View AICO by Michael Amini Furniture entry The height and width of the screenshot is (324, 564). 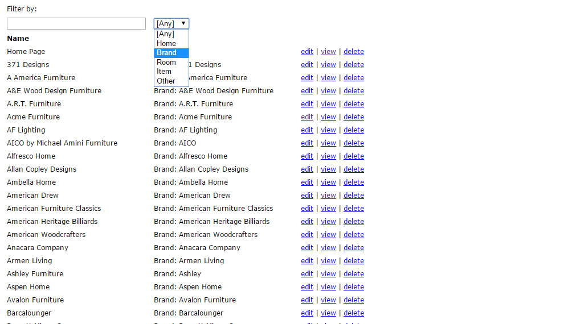click(x=328, y=143)
